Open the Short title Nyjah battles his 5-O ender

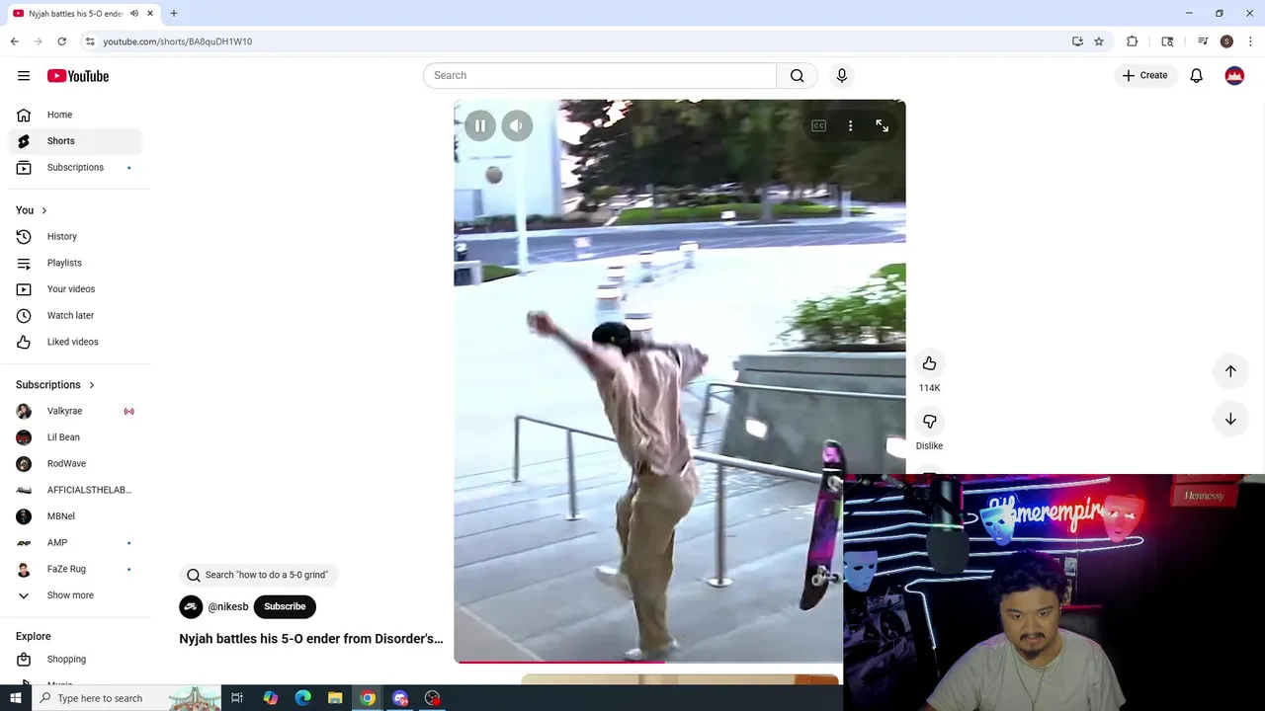(x=311, y=639)
